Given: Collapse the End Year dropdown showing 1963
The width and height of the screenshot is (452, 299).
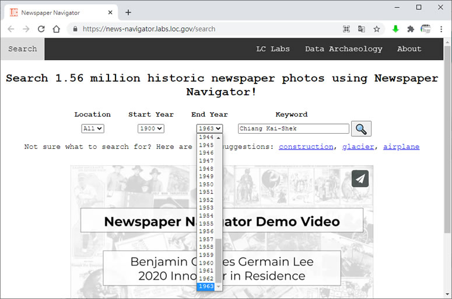Looking at the screenshot, I should coord(209,128).
